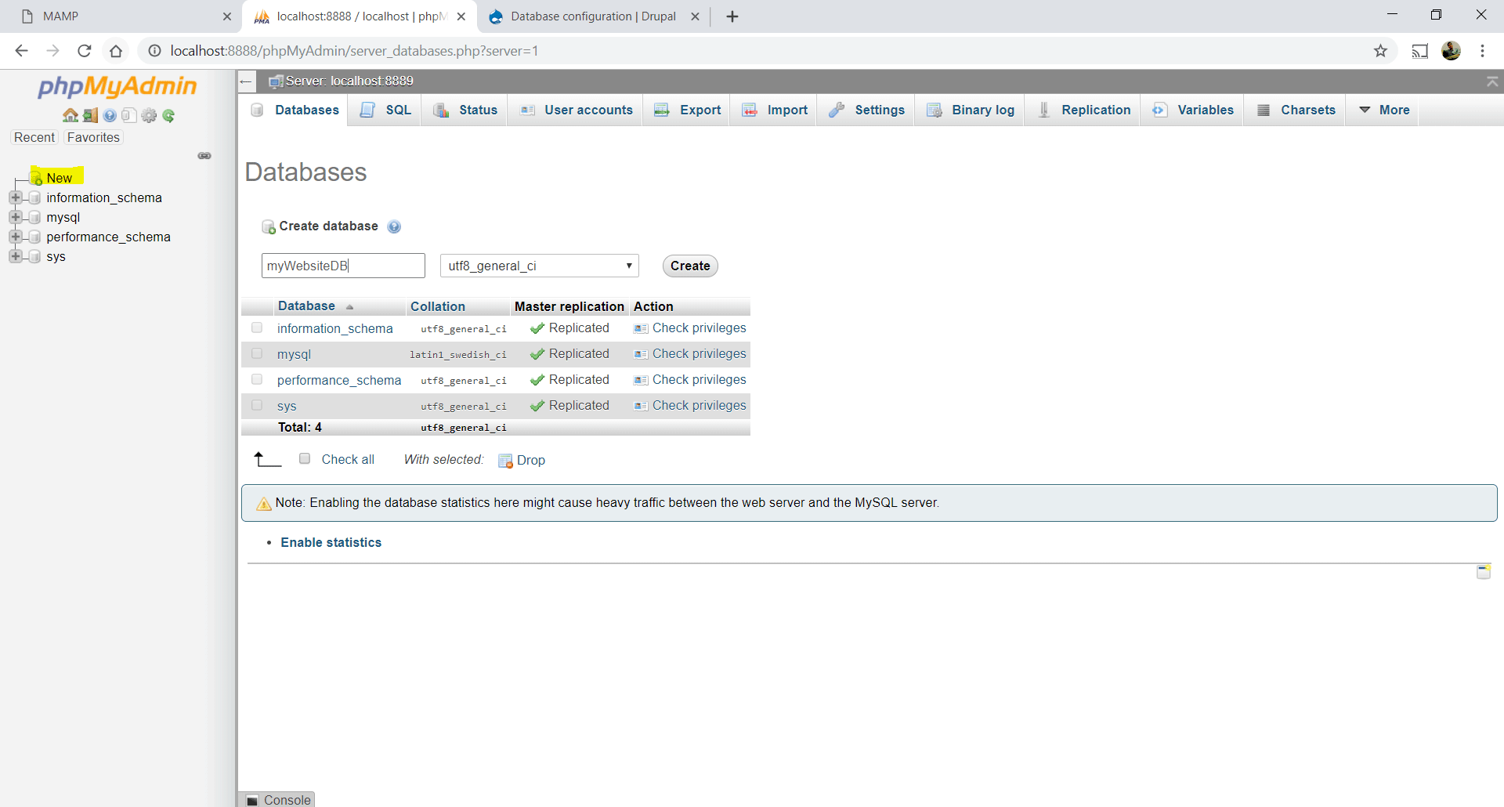Click the phpMyAdmin home icon
This screenshot has height=807, width=1504.
(x=70, y=115)
